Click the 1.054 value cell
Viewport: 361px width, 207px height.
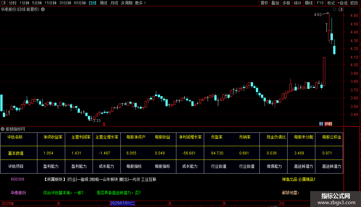pos(48,153)
